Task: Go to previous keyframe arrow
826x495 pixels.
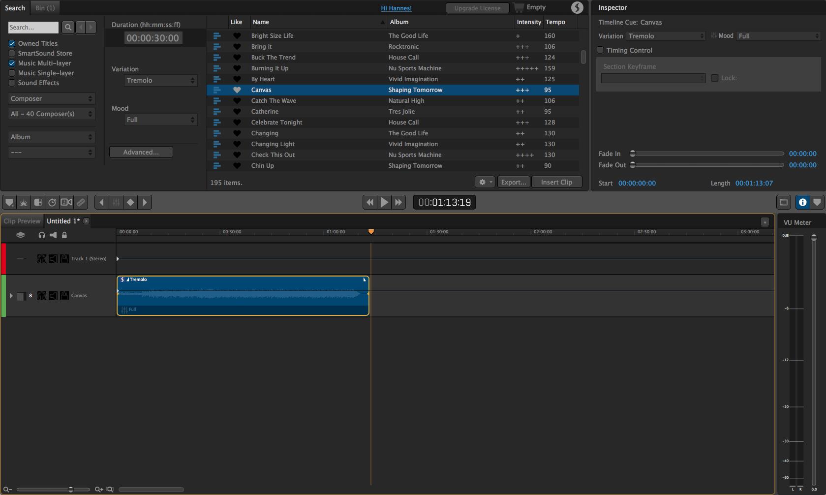Action: coord(101,202)
